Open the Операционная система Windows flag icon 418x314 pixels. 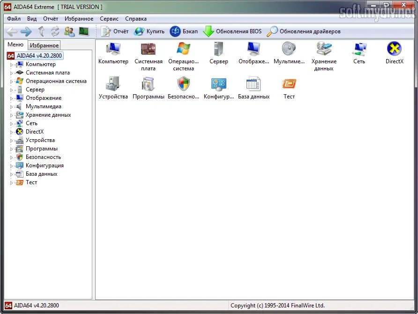(183, 49)
